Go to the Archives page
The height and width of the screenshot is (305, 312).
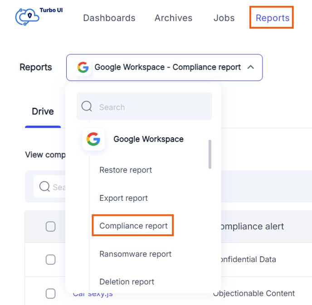point(174,18)
